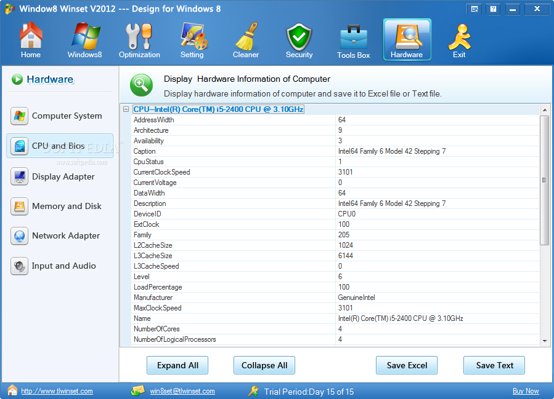Select the NumberOfCores row
Viewport: 554px width, 399px height.
[335, 329]
